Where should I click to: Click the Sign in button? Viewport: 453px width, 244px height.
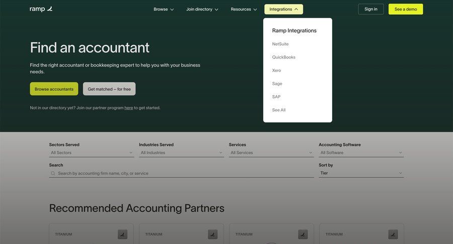[x=370, y=9]
